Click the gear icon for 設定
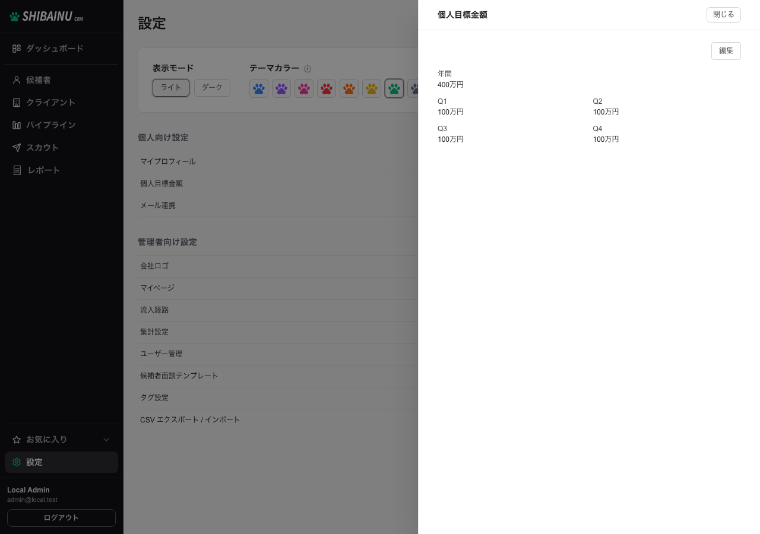 coord(17,462)
